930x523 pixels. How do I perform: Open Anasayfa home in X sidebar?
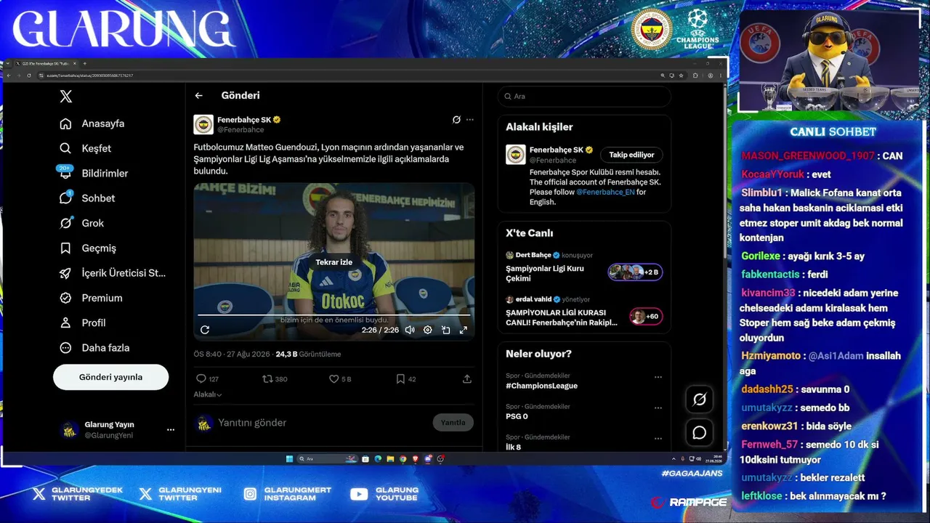92,123
